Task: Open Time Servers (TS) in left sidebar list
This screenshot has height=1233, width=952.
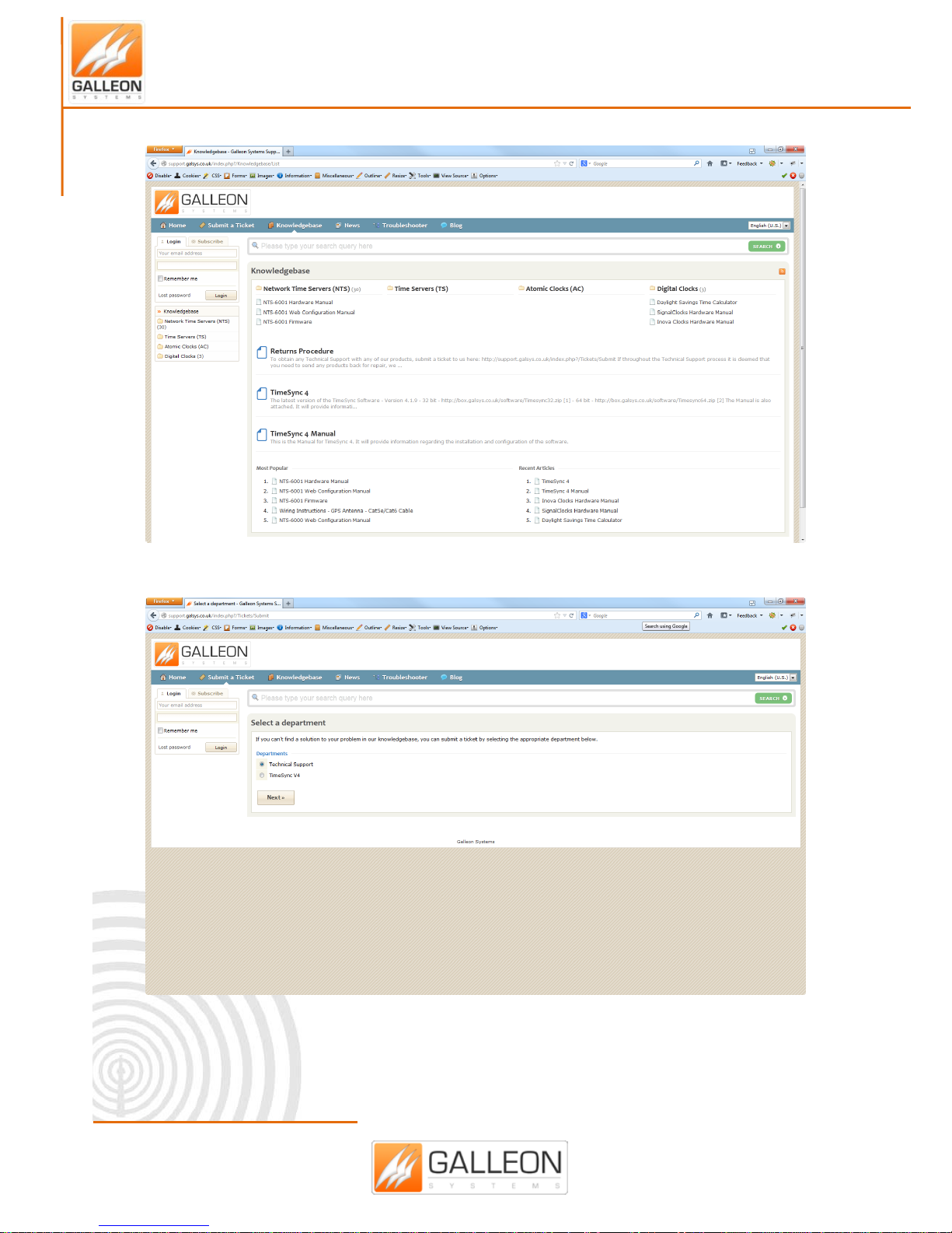Action: pyautogui.click(x=185, y=337)
